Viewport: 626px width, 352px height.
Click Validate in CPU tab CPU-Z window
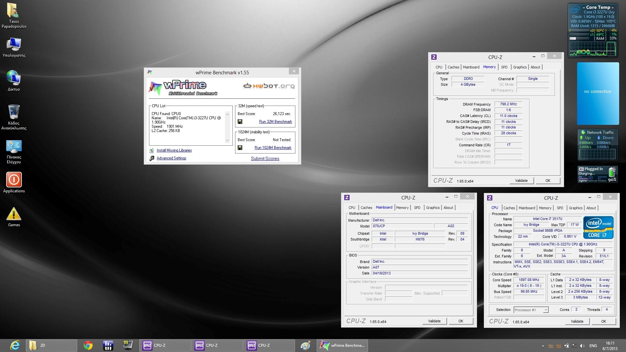coord(577,321)
